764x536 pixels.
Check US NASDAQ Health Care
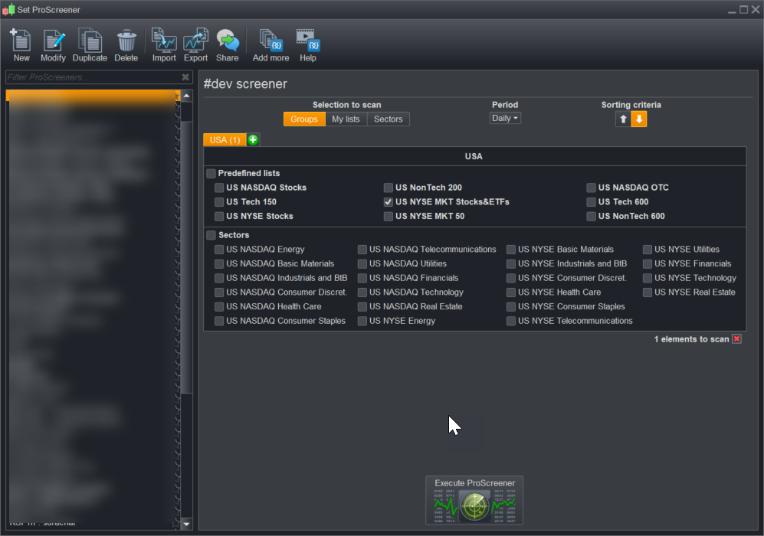click(219, 307)
